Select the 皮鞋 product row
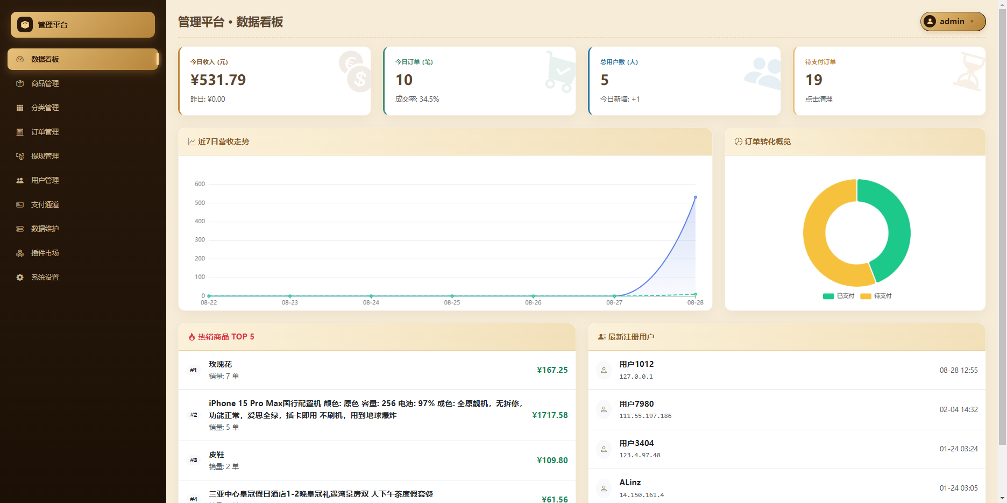This screenshot has height=503, width=1007. tap(377, 461)
